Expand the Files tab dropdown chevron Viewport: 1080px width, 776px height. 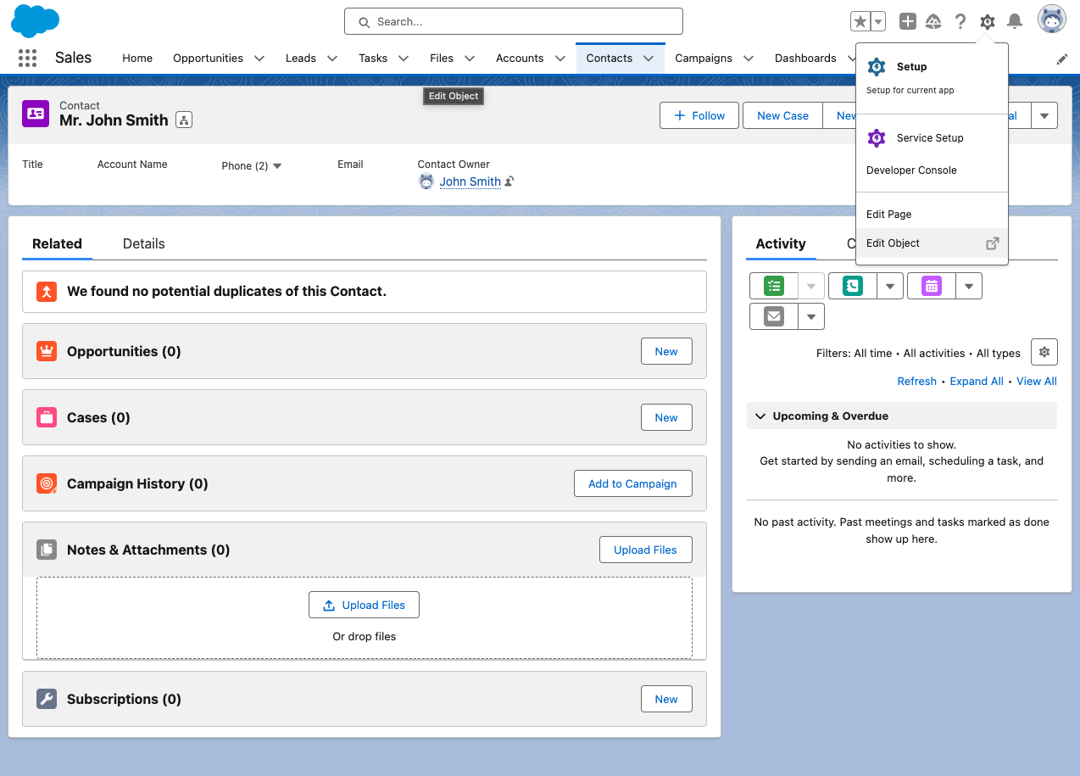pyautogui.click(x=469, y=59)
